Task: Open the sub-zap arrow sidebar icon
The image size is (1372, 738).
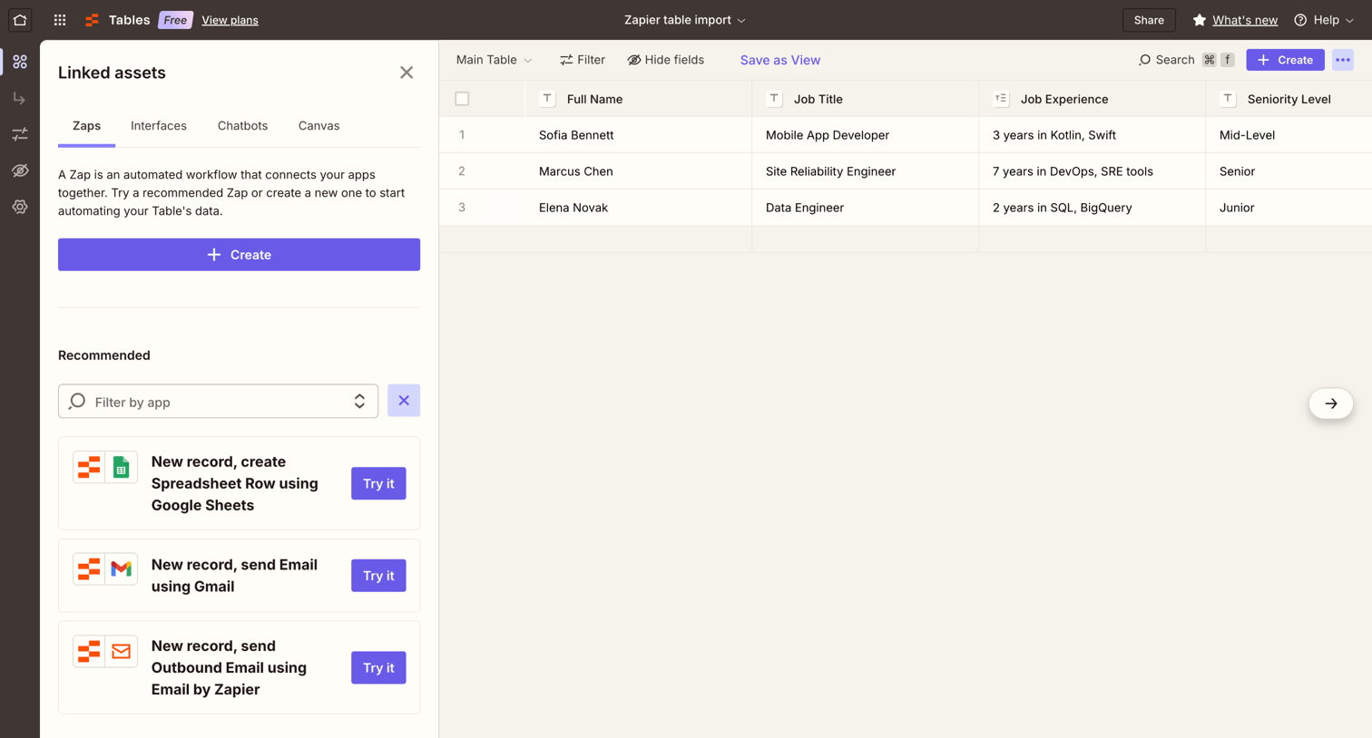Action: coord(20,98)
